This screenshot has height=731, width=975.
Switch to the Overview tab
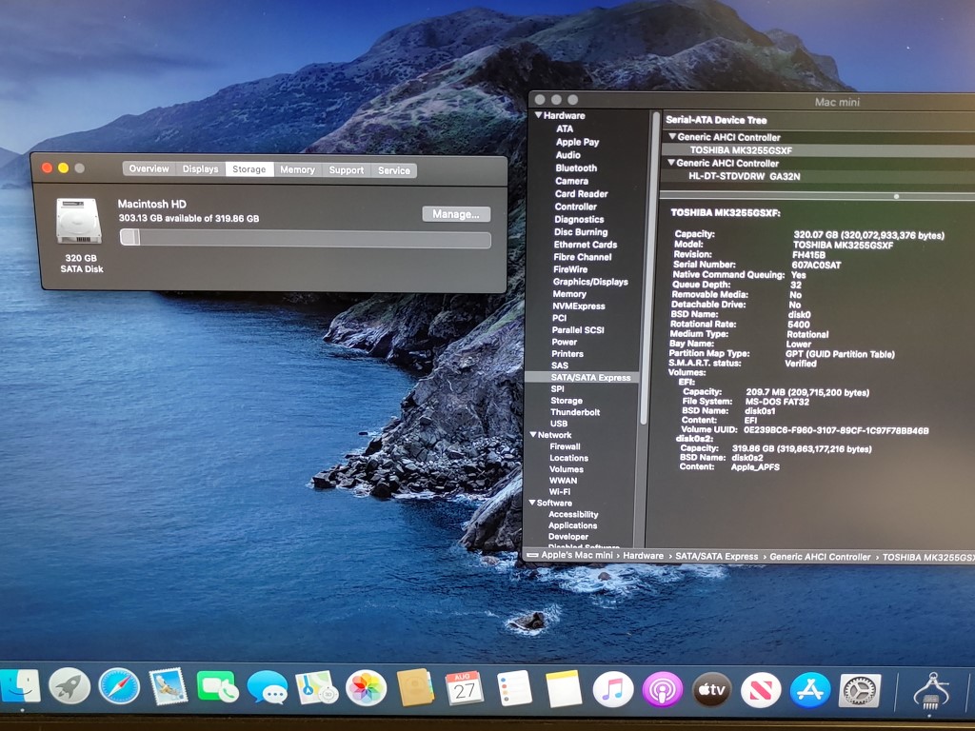pyautogui.click(x=149, y=169)
